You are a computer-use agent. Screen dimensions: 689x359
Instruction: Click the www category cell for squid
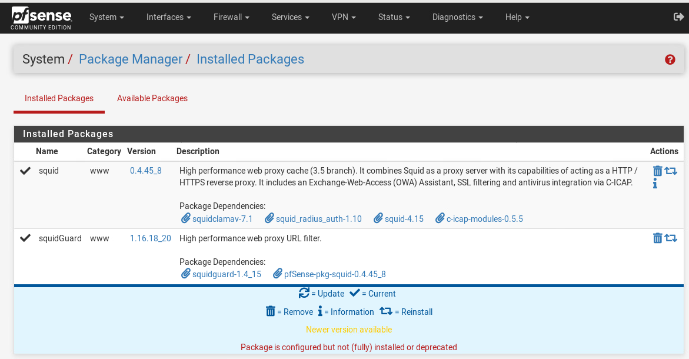[x=99, y=171]
